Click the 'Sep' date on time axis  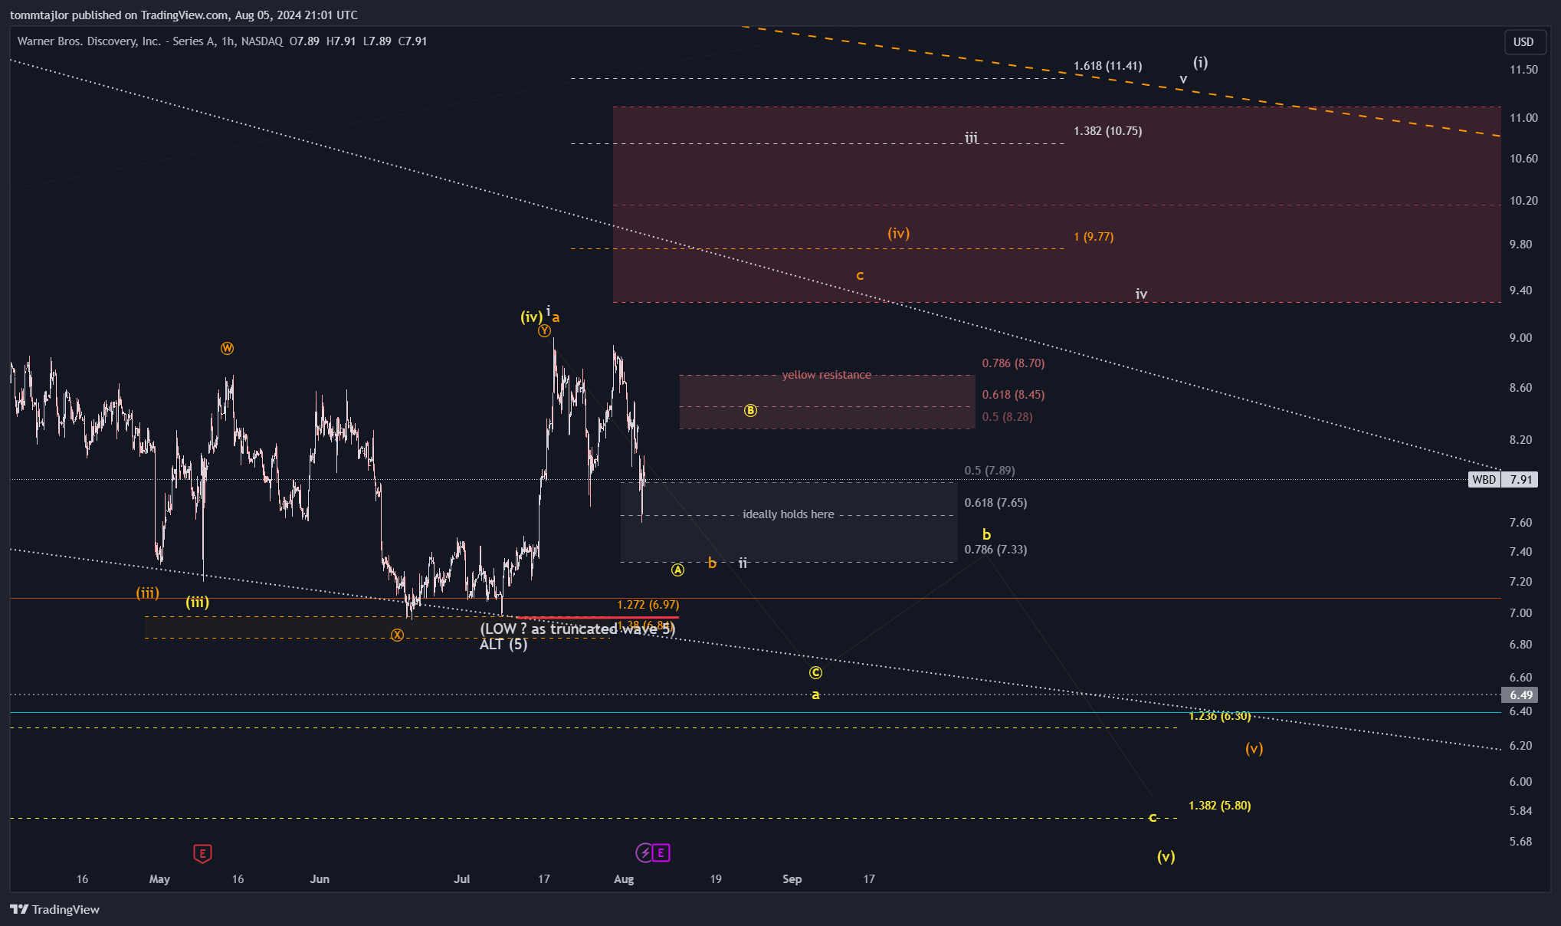tap(792, 879)
